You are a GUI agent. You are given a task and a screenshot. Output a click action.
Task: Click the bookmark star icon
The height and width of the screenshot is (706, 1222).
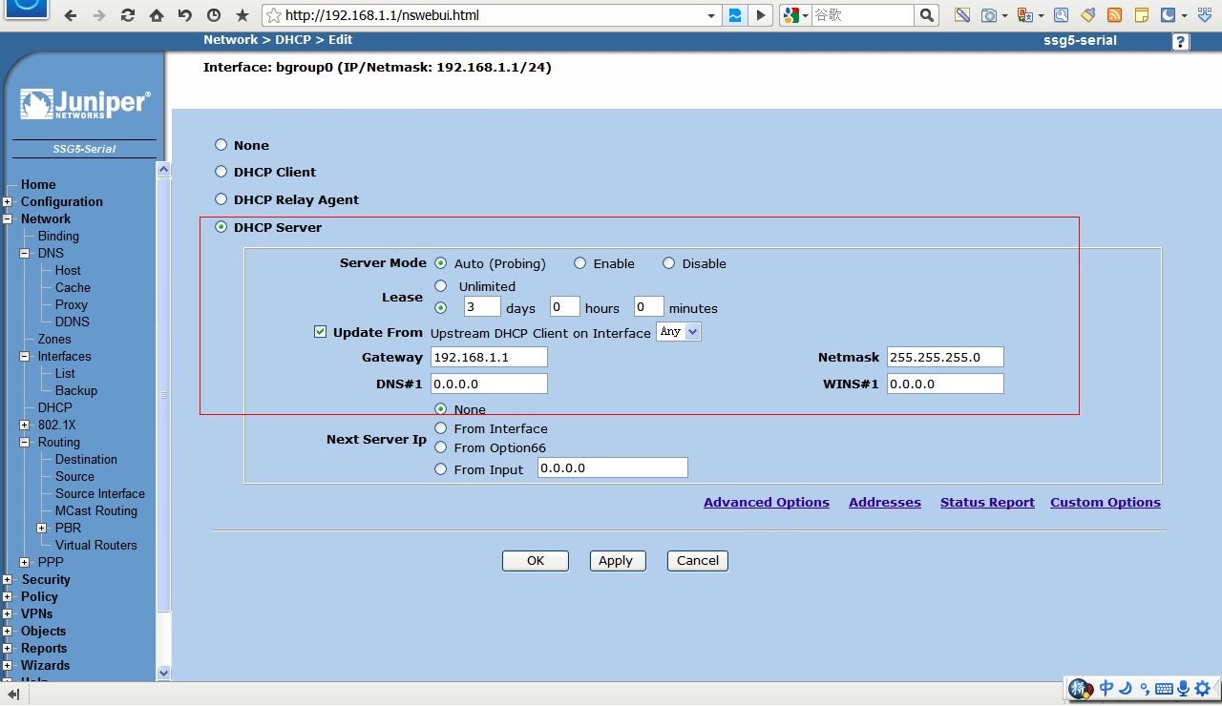pyautogui.click(x=242, y=15)
